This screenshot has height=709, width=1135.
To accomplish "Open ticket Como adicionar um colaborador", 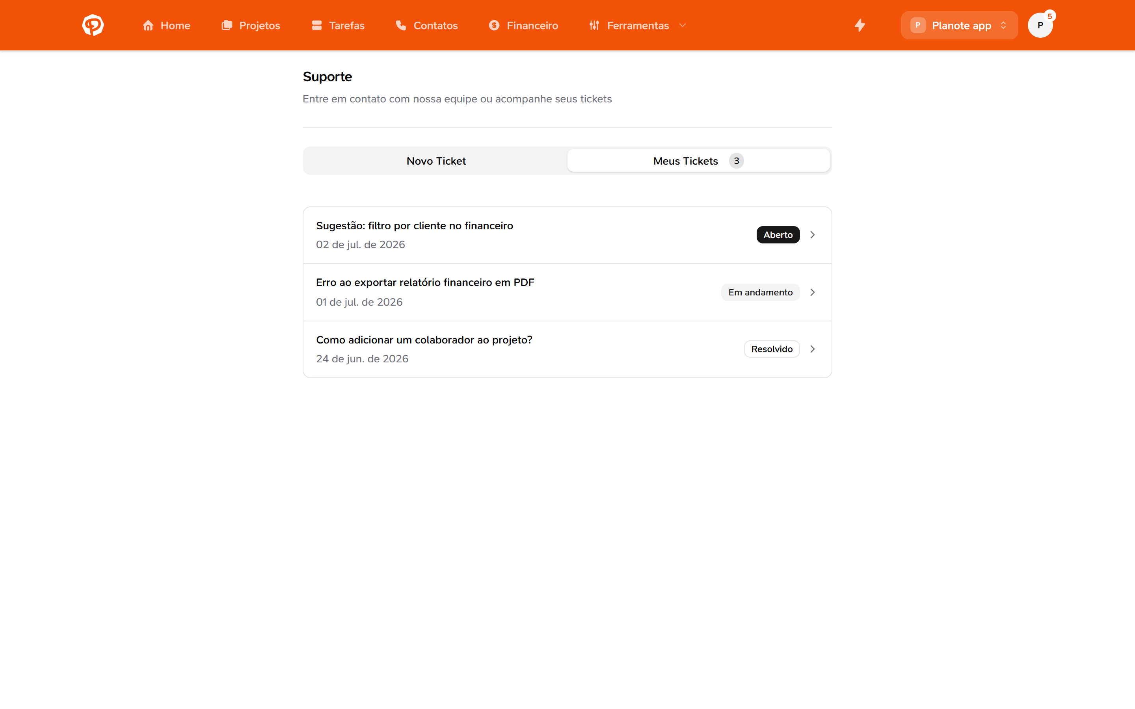I will coord(567,349).
